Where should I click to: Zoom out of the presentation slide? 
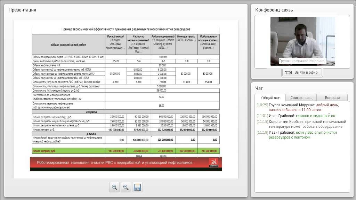coord(126,187)
